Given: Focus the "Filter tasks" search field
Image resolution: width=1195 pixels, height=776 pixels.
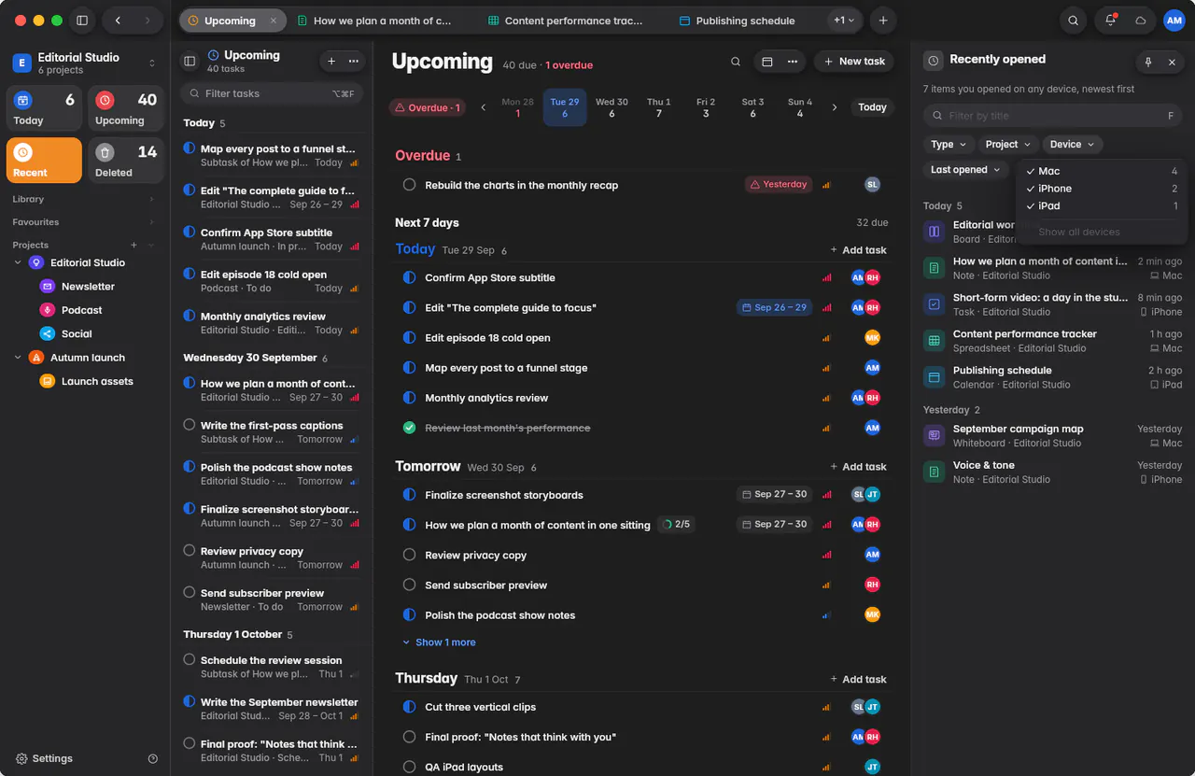Looking at the screenshot, I should point(272,93).
